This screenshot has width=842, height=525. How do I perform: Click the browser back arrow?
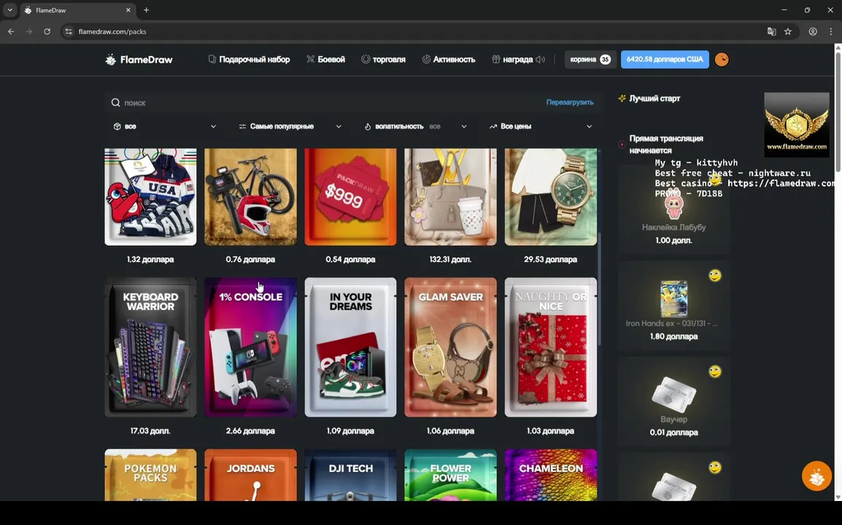click(11, 31)
